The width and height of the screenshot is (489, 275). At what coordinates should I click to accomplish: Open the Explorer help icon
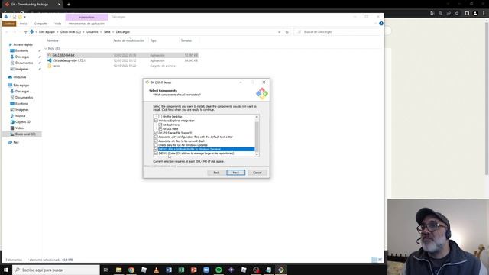(x=381, y=24)
